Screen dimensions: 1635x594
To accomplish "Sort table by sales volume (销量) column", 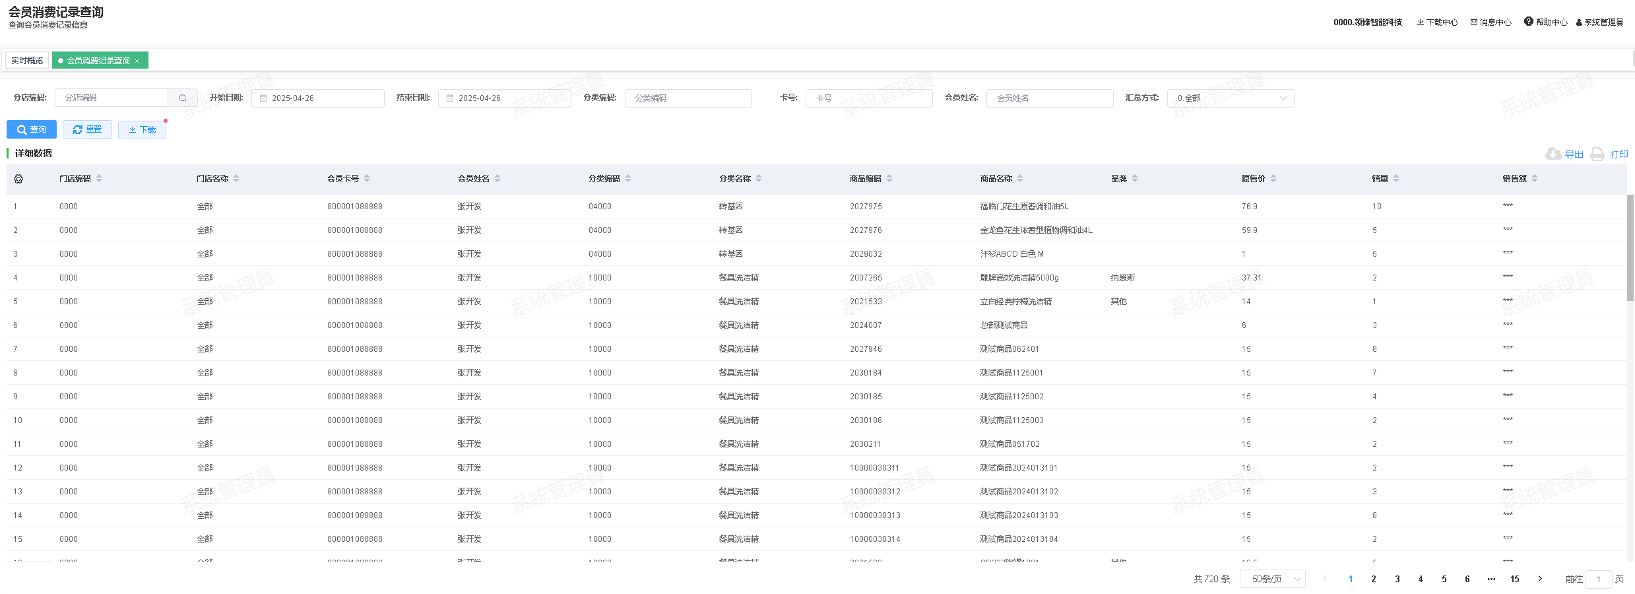I will (x=1396, y=179).
